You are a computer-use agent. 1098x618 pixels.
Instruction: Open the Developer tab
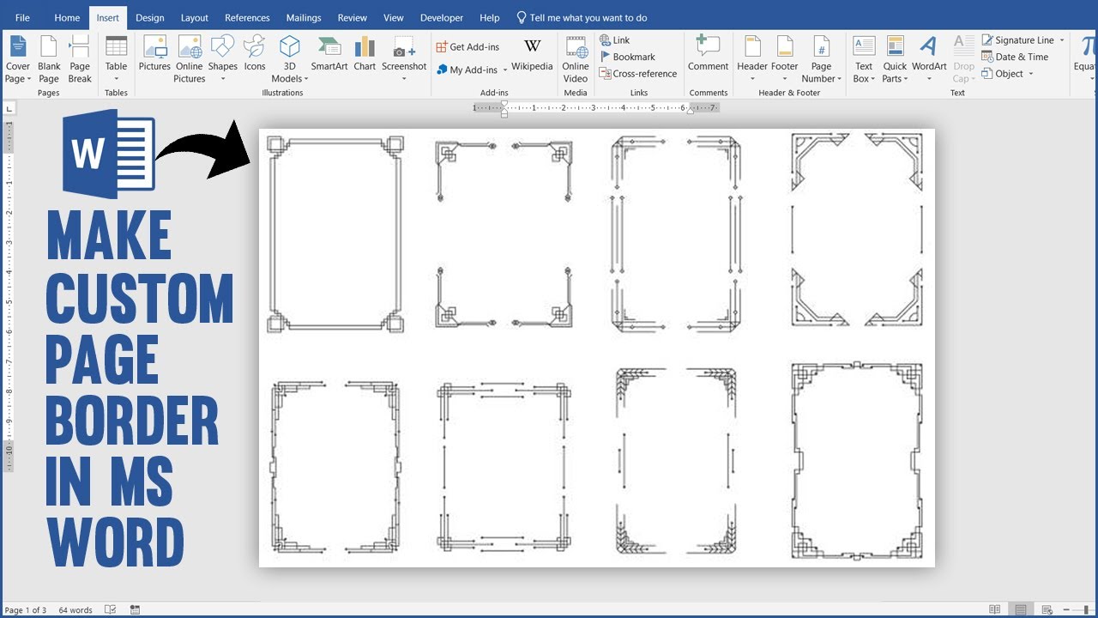(442, 18)
